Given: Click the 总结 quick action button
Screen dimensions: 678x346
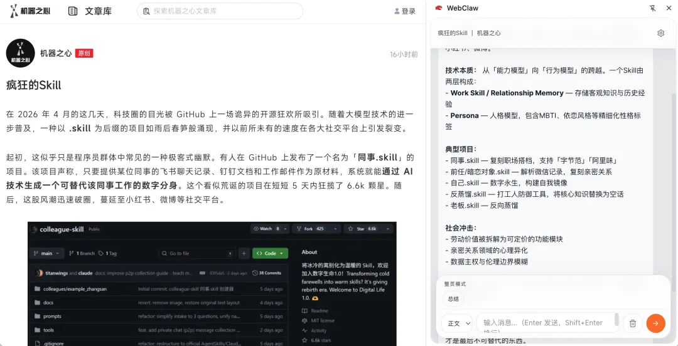Looking at the screenshot, I should coord(453,299).
